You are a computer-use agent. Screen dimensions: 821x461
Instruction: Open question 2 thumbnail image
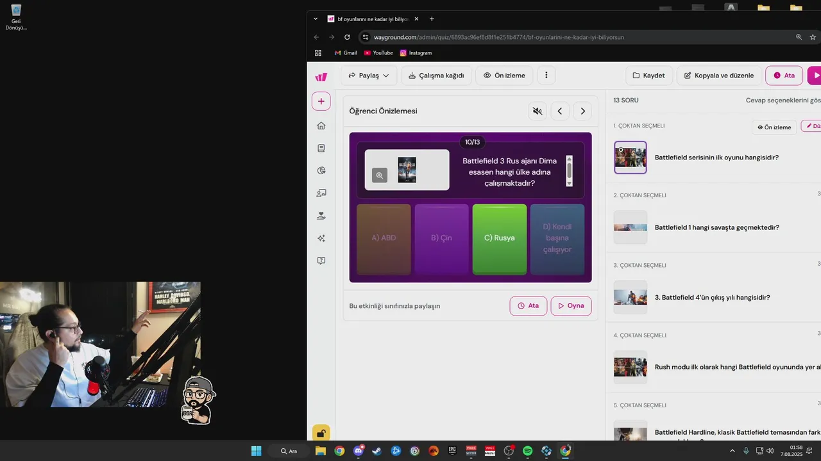tap(631, 227)
